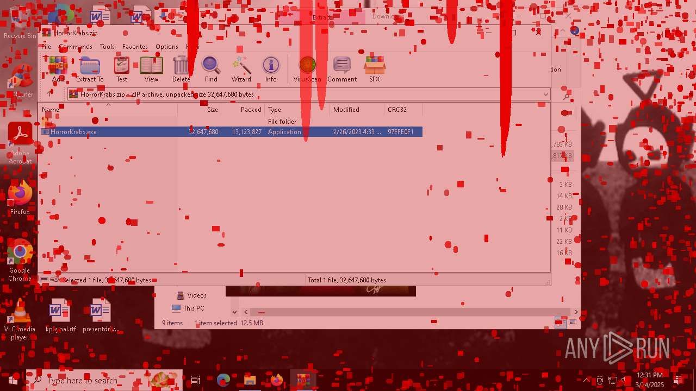Open the Adobe Acrobat desktop shortcut
The width and height of the screenshot is (696, 391).
click(20, 143)
